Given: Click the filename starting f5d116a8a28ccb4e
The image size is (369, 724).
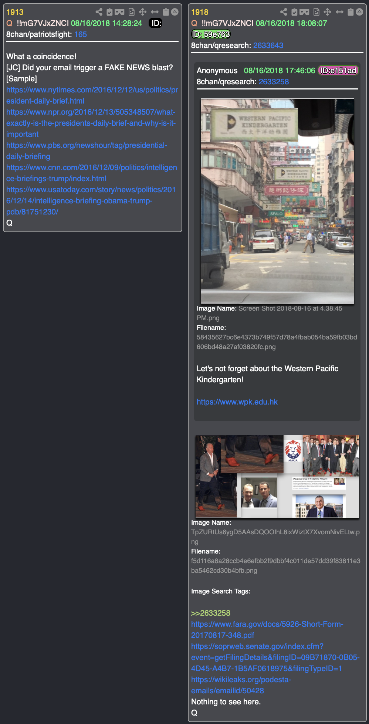Looking at the screenshot, I should (x=276, y=566).
